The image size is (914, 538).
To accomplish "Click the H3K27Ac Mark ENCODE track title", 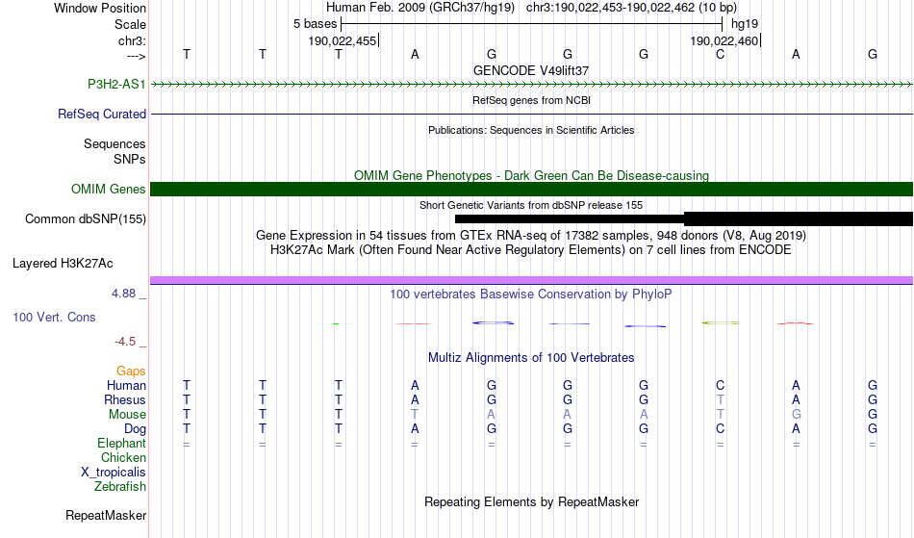I will pos(531,250).
